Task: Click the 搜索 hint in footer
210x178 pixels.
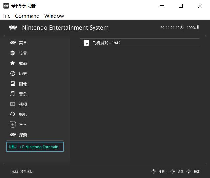Action: click(x=163, y=171)
